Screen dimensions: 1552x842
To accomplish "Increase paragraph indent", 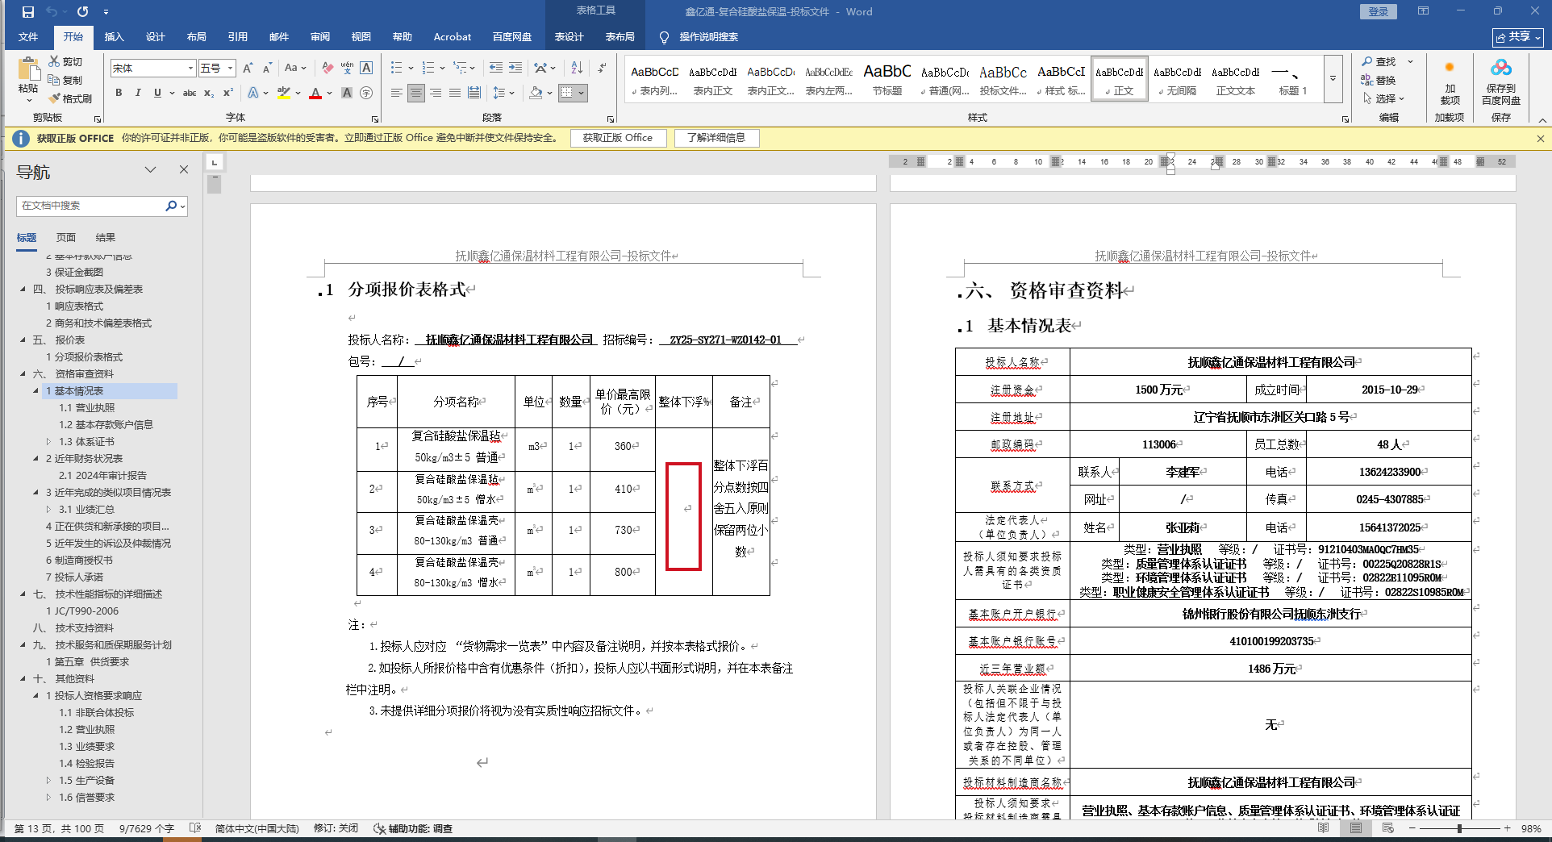I will coord(515,68).
